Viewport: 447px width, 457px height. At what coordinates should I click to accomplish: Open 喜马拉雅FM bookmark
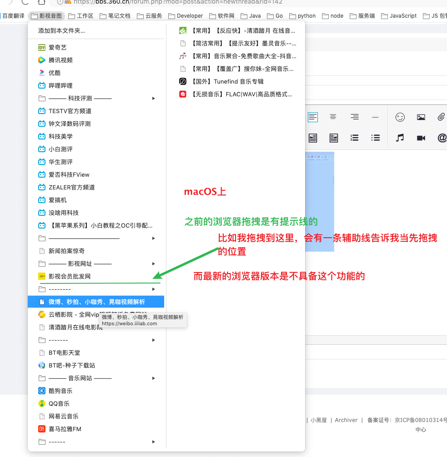tap(96, 429)
